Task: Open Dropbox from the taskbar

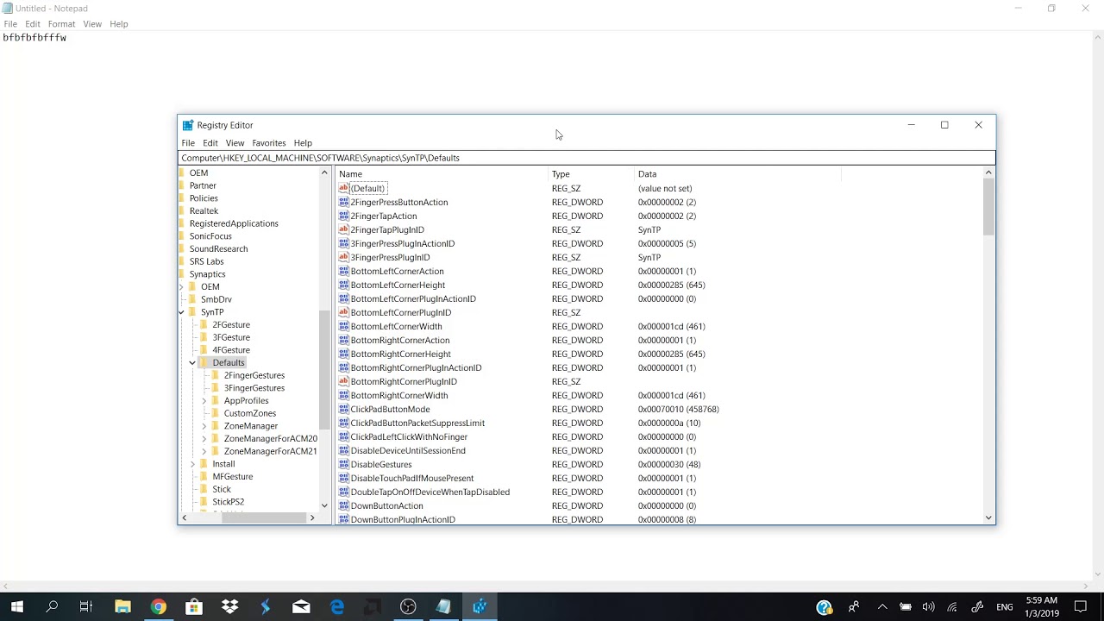Action: point(229,606)
